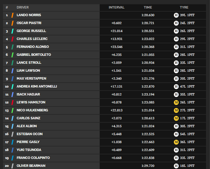This screenshot has width=210, height=169.
Task: Click Carlos Sainz's medium tyre icon
Action: coord(176,118)
